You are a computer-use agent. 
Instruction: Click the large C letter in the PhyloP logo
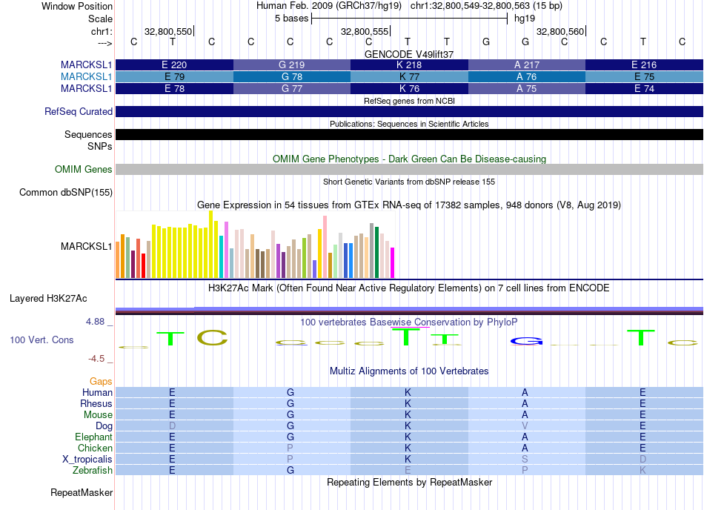pyautogui.click(x=212, y=337)
